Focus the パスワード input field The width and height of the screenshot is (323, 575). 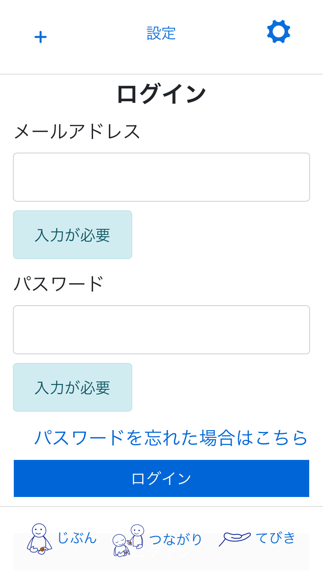(x=161, y=330)
